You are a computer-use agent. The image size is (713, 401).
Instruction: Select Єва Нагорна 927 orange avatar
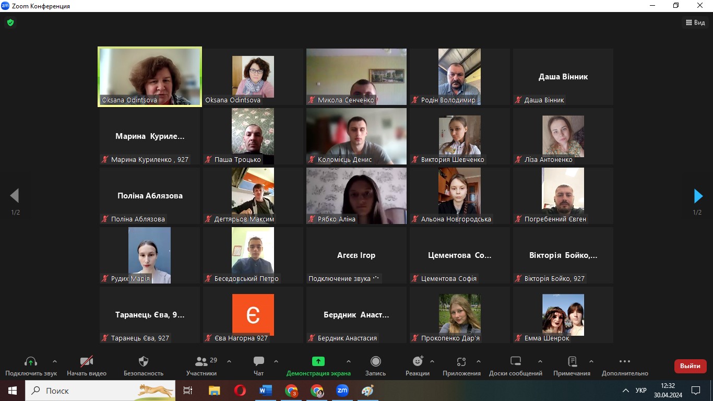tap(253, 315)
